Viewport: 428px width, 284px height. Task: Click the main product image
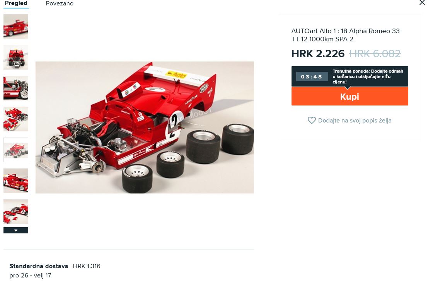click(145, 128)
